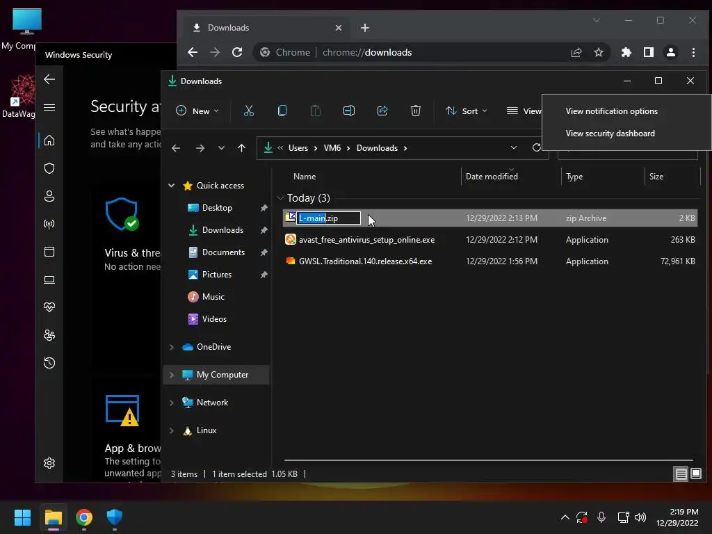This screenshot has height=534, width=712.
Task: Go forward in Explorer navigation
Action: 200,148
